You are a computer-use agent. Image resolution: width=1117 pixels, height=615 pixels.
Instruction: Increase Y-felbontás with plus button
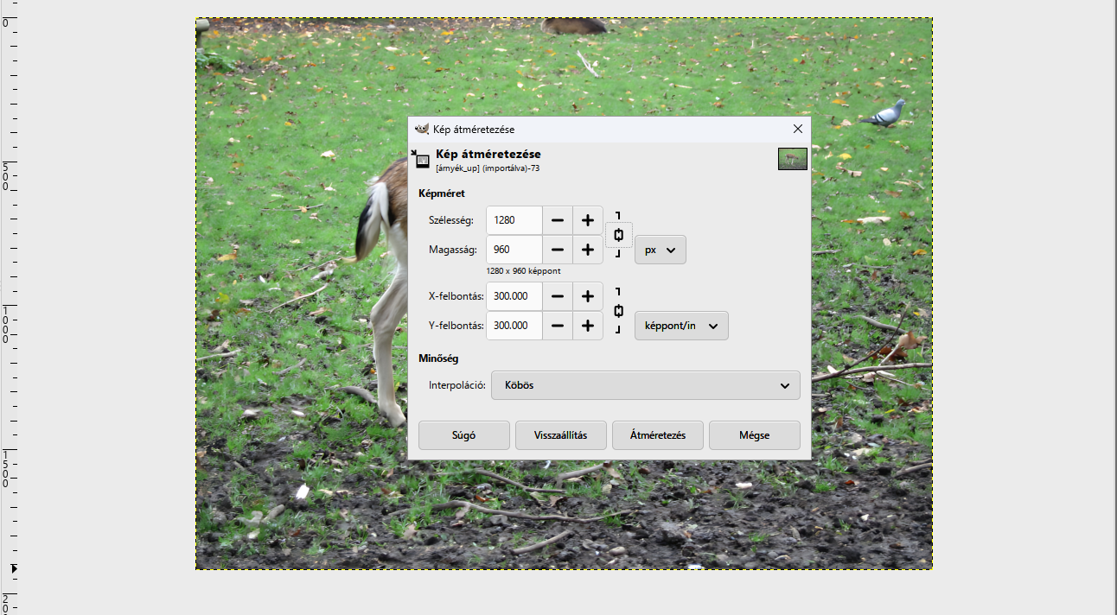click(588, 326)
